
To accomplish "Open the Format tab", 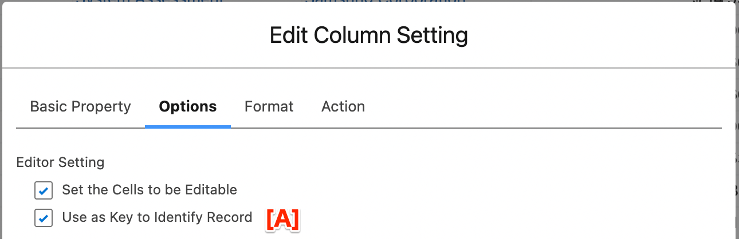I will click(269, 106).
